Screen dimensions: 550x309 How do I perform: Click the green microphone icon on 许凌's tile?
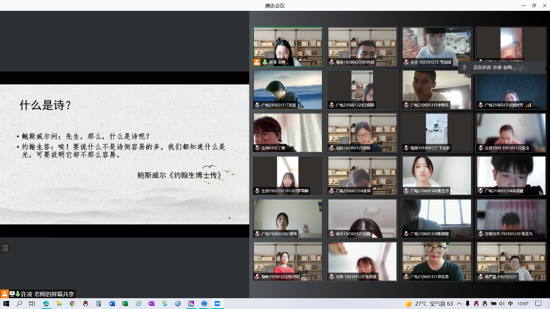[265, 62]
